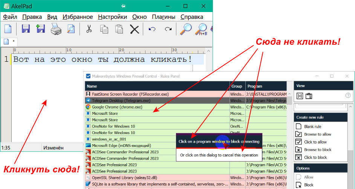Click the Block option under Options
The height and width of the screenshot is (189, 355).
[x=309, y=185]
